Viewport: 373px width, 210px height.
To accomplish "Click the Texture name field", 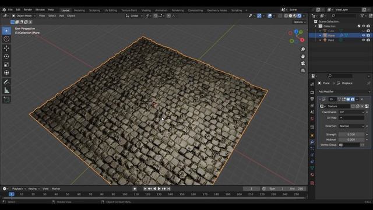I will (x=338, y=106).
